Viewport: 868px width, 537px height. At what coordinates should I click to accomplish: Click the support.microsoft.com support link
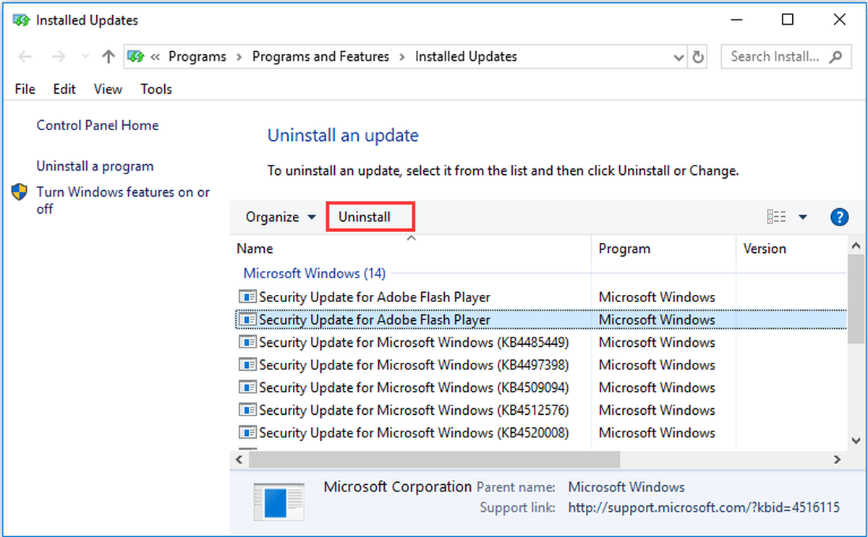[x=704, y=507]
